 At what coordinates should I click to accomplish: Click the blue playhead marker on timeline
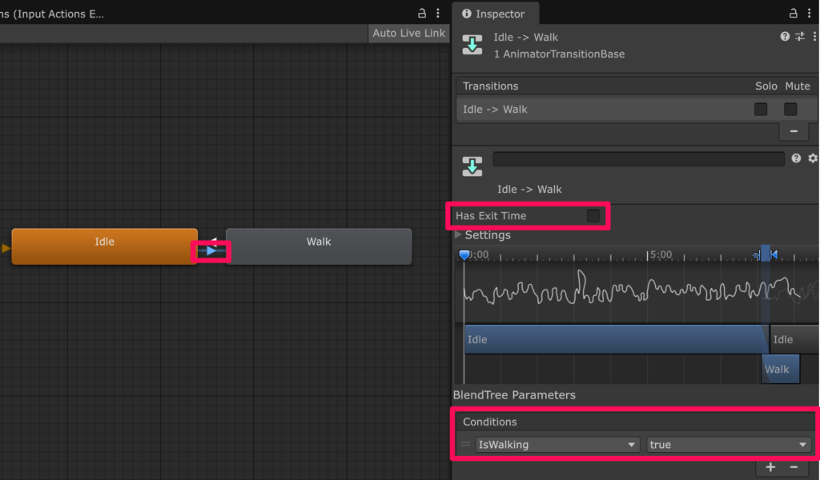[464, 255]
